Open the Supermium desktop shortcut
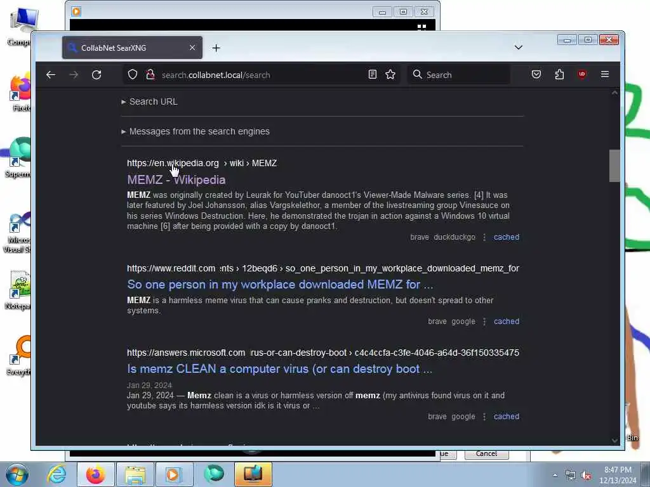The image size is (650, 487). point(18,158)
